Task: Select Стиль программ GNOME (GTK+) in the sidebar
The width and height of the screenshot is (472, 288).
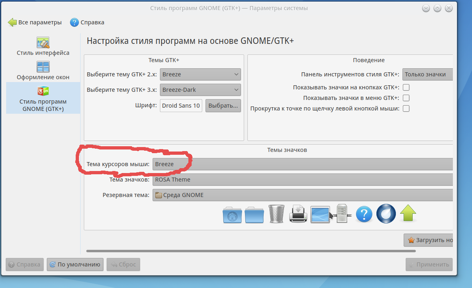Action: pyautogui.click(x=43, y=99)
